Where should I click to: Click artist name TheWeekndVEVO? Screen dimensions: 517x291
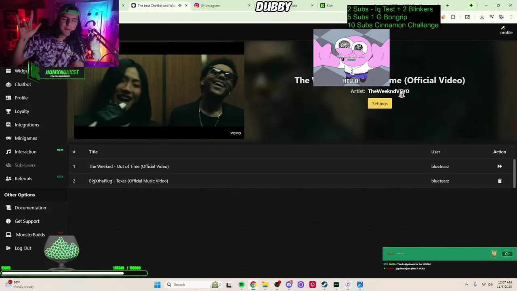(x=389, y=91)
